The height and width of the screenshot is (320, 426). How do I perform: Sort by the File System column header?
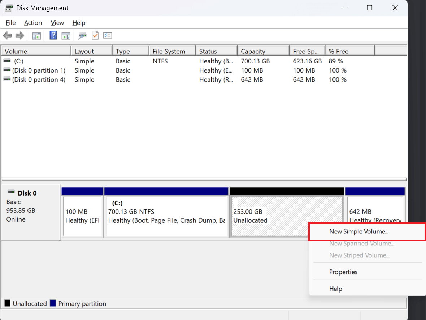click(172, 51)
